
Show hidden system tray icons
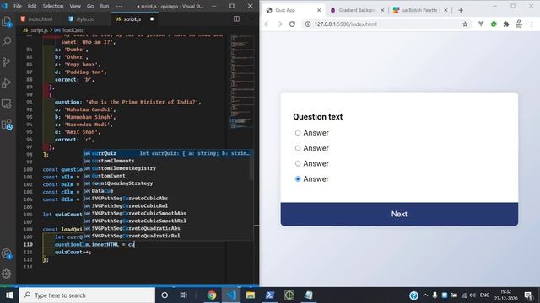[x=425, y=295]
